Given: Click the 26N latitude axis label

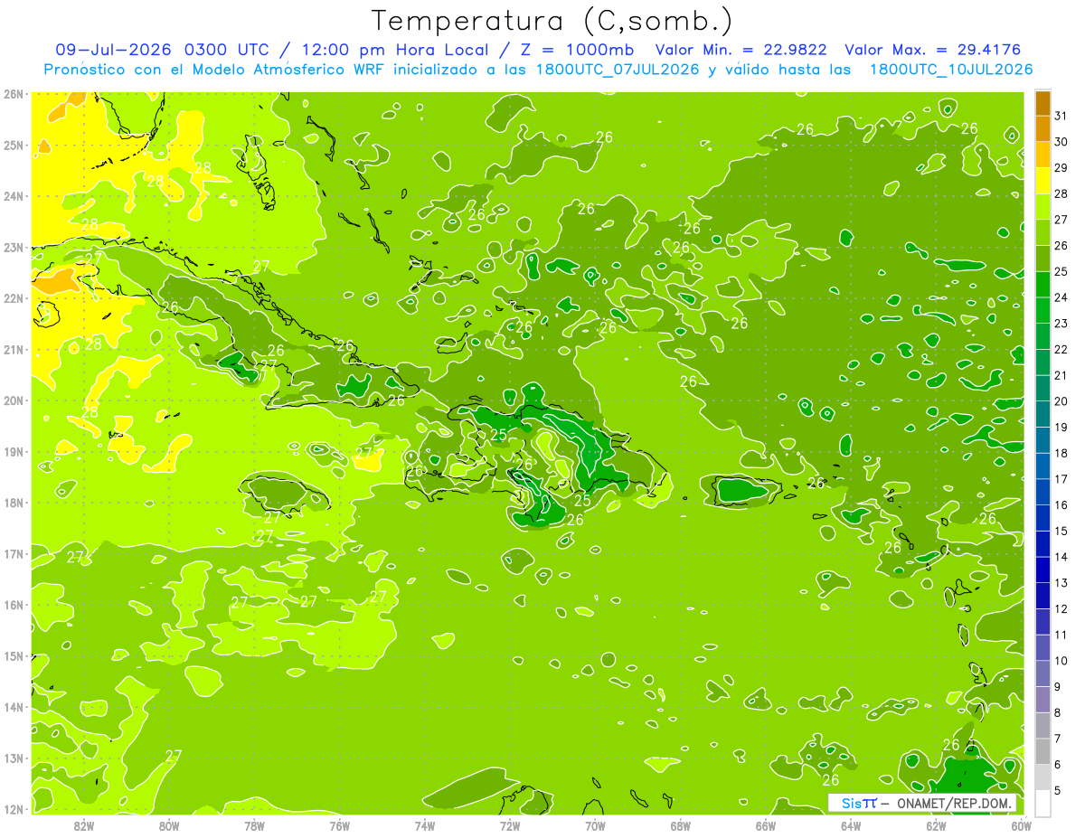Looking at the screenshot, I should tap(14, 94).
